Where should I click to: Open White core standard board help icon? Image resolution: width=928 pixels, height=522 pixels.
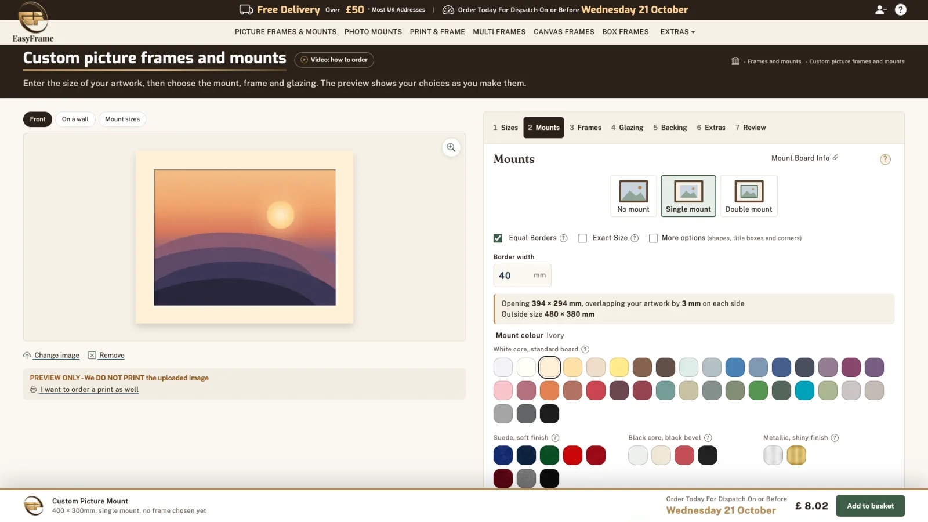point(585,349)
